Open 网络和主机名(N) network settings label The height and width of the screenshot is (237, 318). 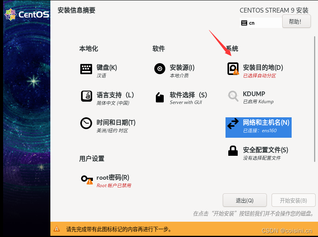[x=266, y=122]
